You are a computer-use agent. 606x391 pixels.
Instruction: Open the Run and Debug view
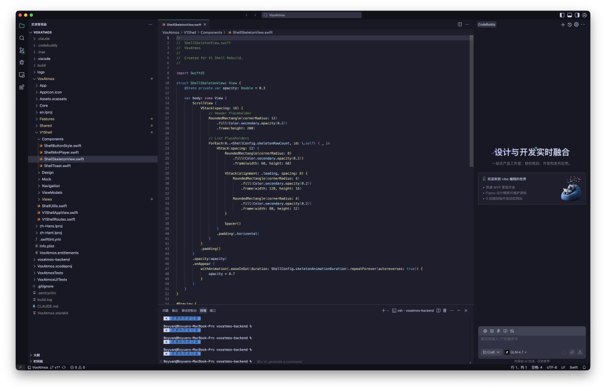click(22, 63)
